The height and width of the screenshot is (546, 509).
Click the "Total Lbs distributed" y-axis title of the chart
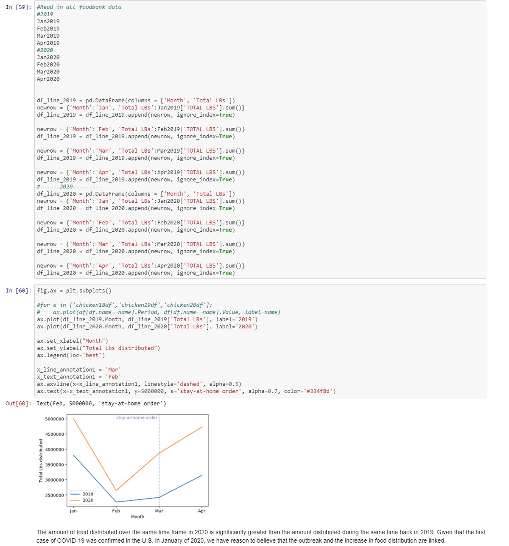(x=41, y=460)
